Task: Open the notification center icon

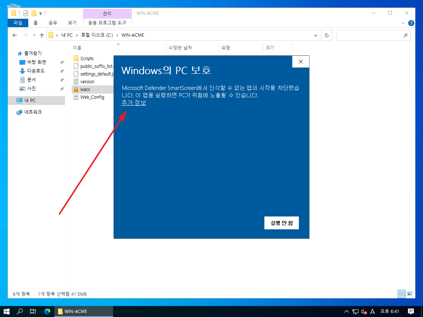Action: coord(411,311)
